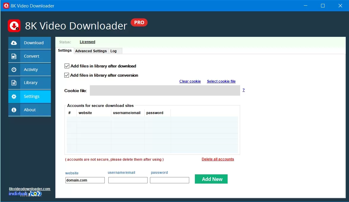Viewport: 349px width, 202px height.
Task: Click the Activity clock icon in sidebar
Action: point(14,70)
